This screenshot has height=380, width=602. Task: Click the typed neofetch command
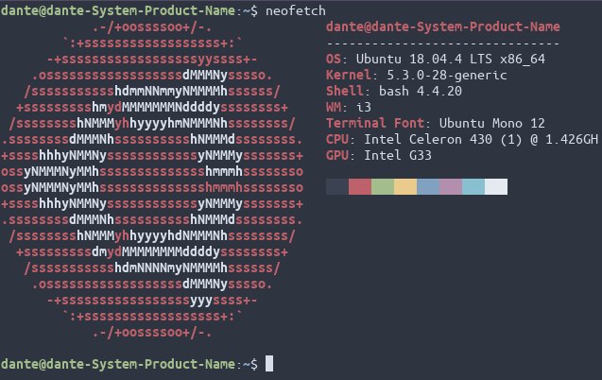(295, 10)
